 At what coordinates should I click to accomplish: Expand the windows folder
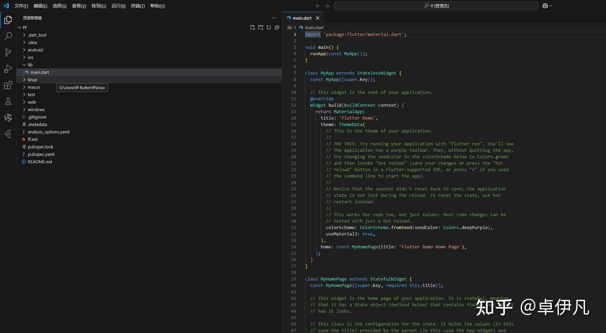[36, 109]
